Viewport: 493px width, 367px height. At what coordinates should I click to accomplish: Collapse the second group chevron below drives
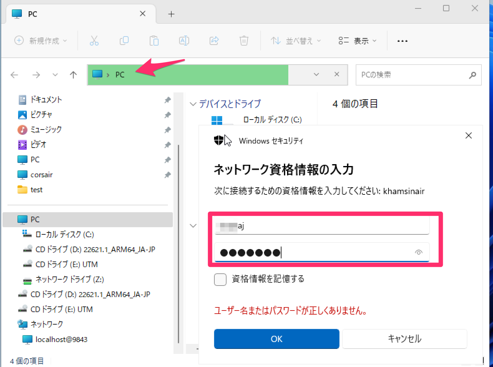(x=193, y=226)
